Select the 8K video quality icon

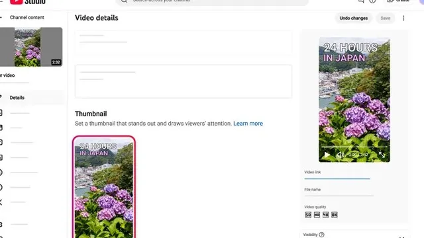(334, 215)
